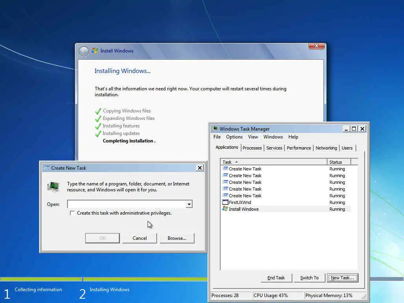
Task: Click the Task Manager title bar icon
Action: (215, 128)
